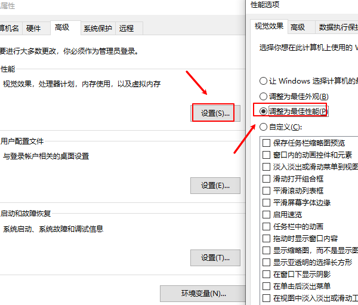This screenshot has height=305, width=358.
Task: Open 环境变量(N)... dialog
Action: 203,293
